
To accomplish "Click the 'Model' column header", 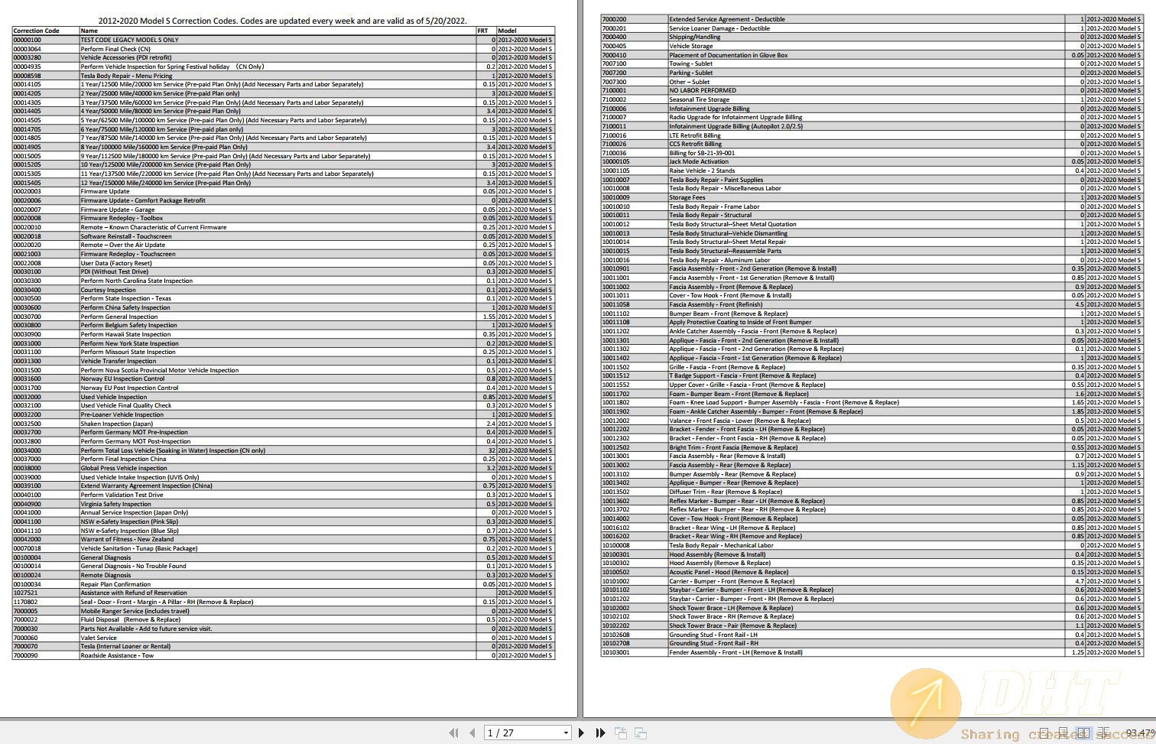I will click(x=507, y=31).
